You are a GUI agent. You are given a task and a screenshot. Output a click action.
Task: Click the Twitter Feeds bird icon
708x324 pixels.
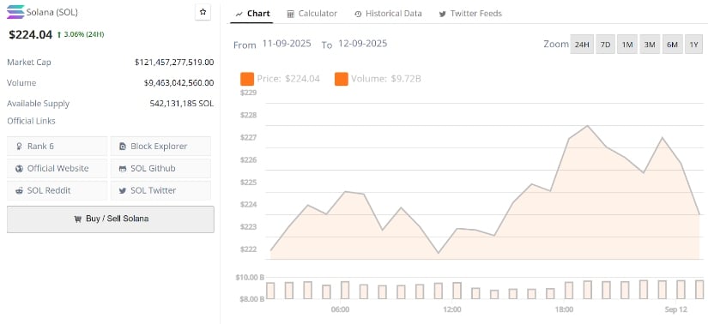pos(443,14)
